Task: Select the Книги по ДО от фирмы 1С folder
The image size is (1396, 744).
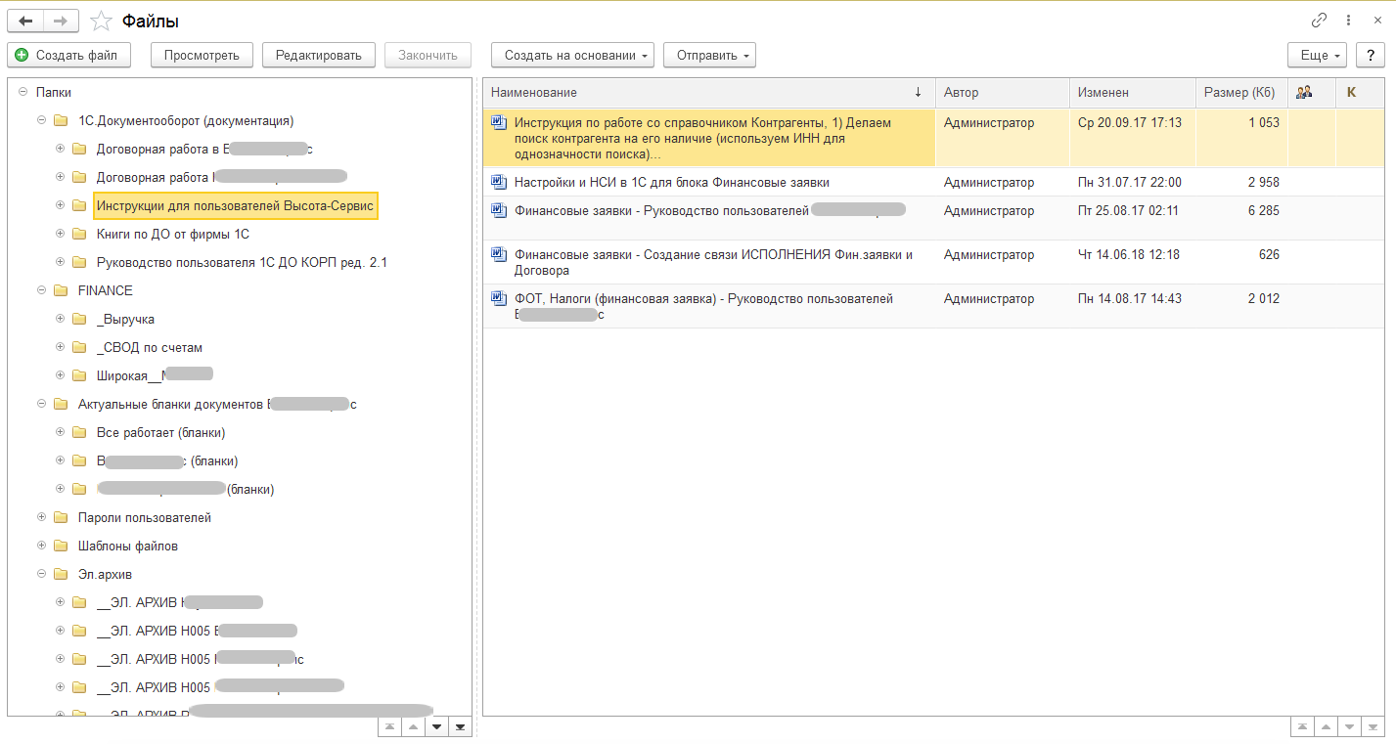Action: tap(173, 235)
